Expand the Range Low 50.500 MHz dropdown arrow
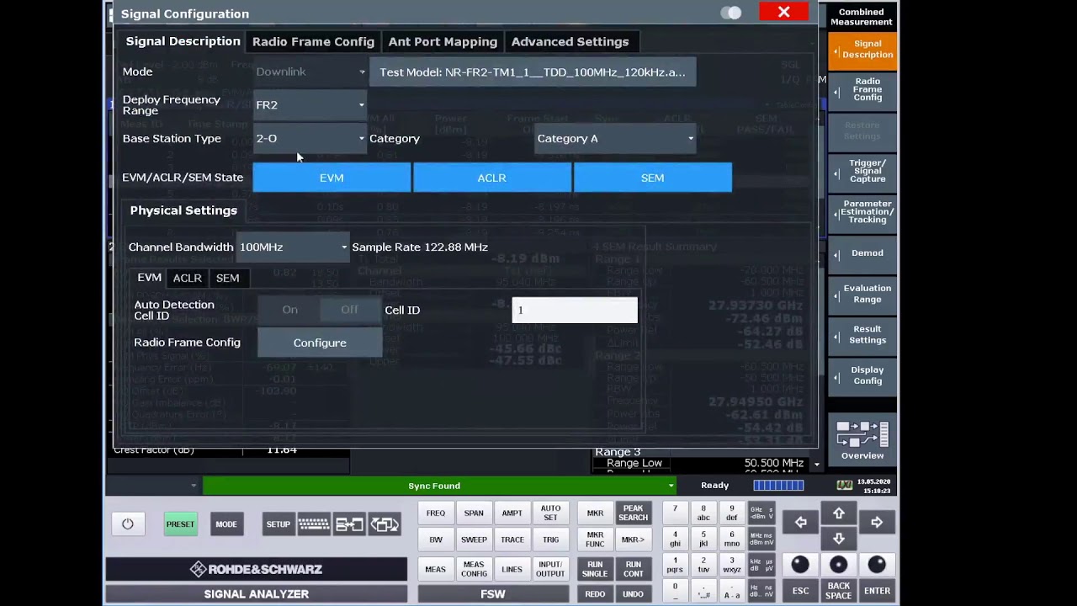Screen dimensions: 1077x606 [816, 464]
